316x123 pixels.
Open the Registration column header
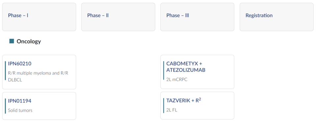pyautogui.click(x=276, y=17)
